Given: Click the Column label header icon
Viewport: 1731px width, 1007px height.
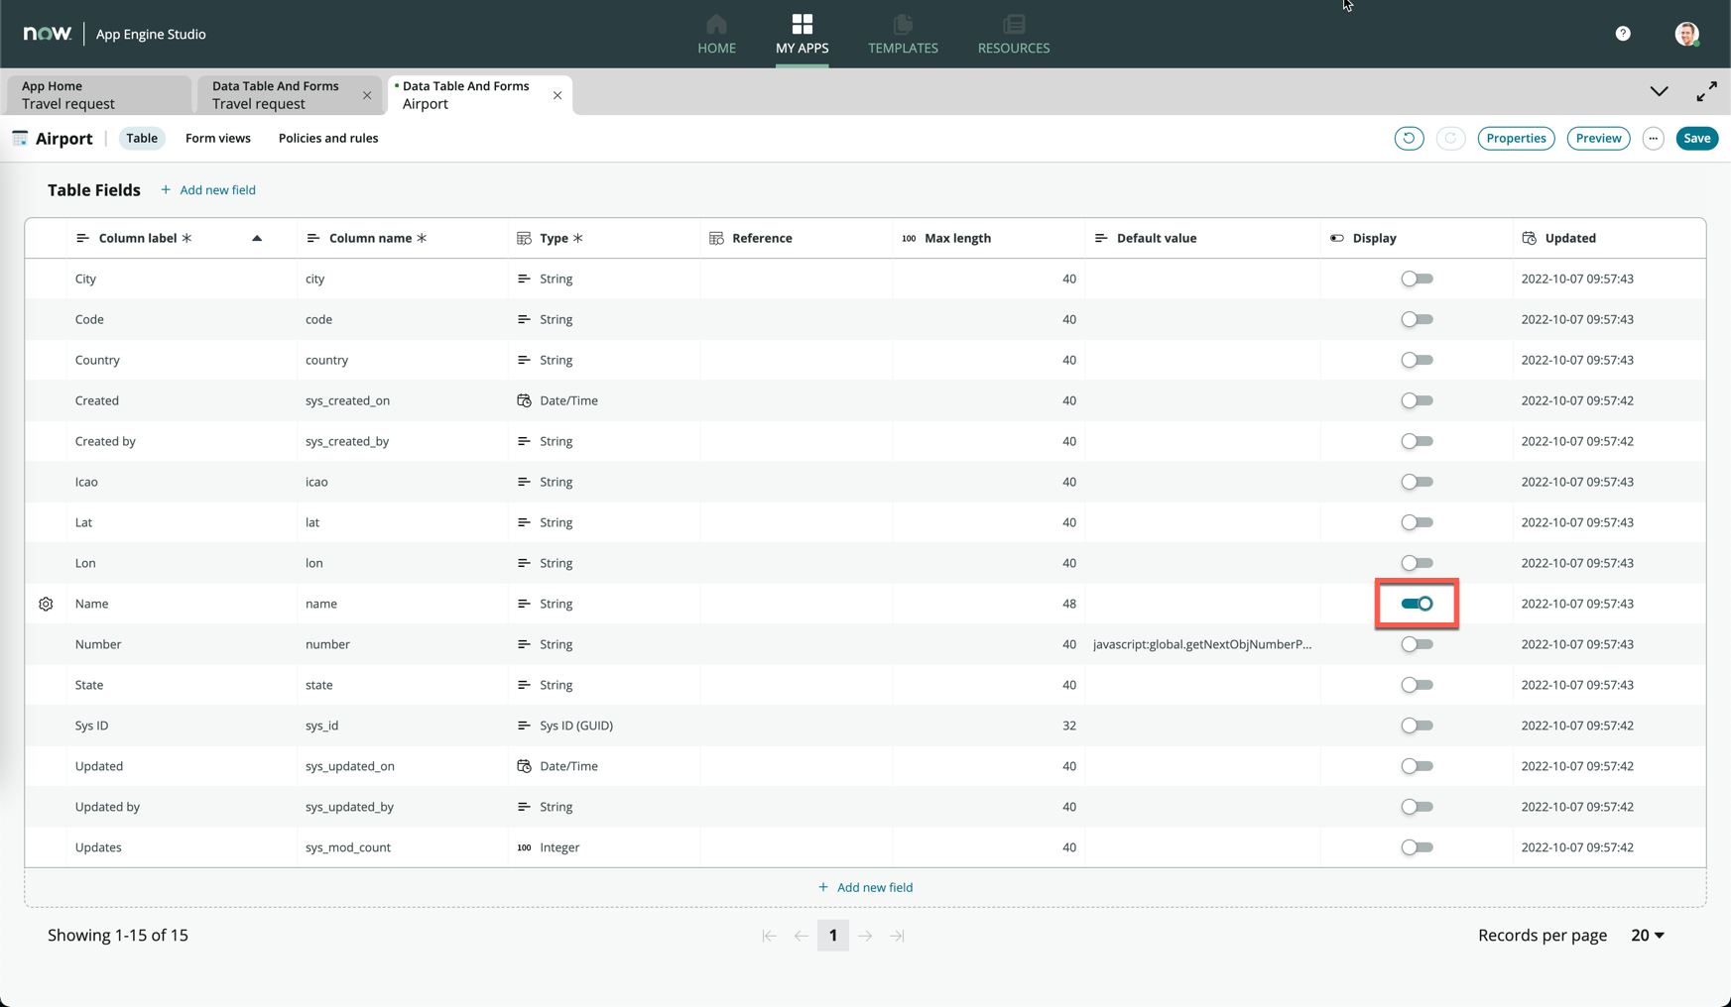Looking at the screenshot, I should [82, 238].
